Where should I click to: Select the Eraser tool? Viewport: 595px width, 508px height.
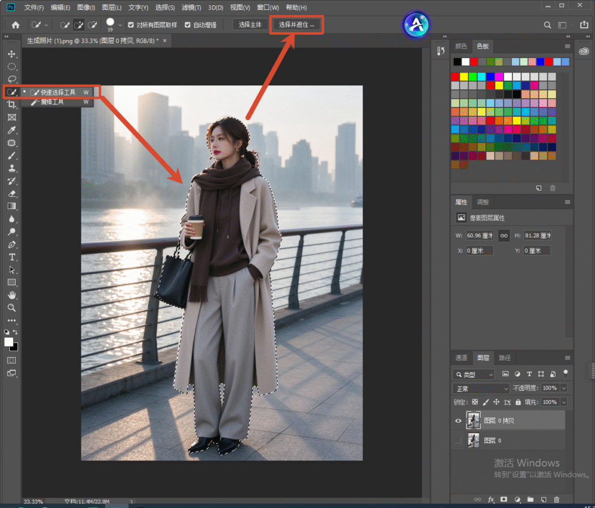tap(12, 194)
